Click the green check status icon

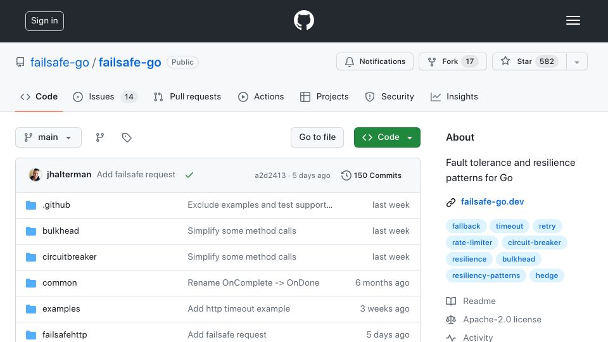click(189, 175)
